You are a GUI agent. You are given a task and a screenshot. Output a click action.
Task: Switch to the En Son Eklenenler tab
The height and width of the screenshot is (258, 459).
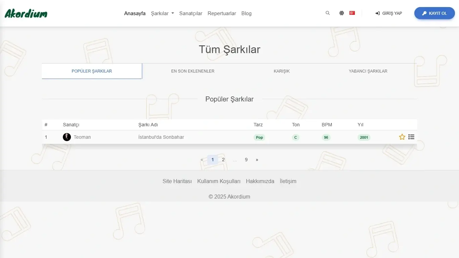tap(193, 71)
